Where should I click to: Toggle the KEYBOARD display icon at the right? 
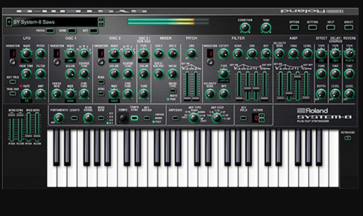click(348, 138)
